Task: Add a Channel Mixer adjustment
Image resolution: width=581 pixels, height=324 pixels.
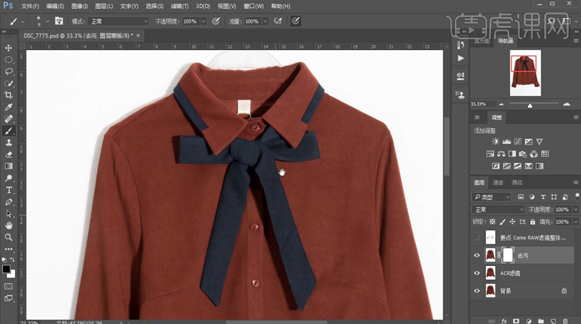Action: click(x=534, y=154)
